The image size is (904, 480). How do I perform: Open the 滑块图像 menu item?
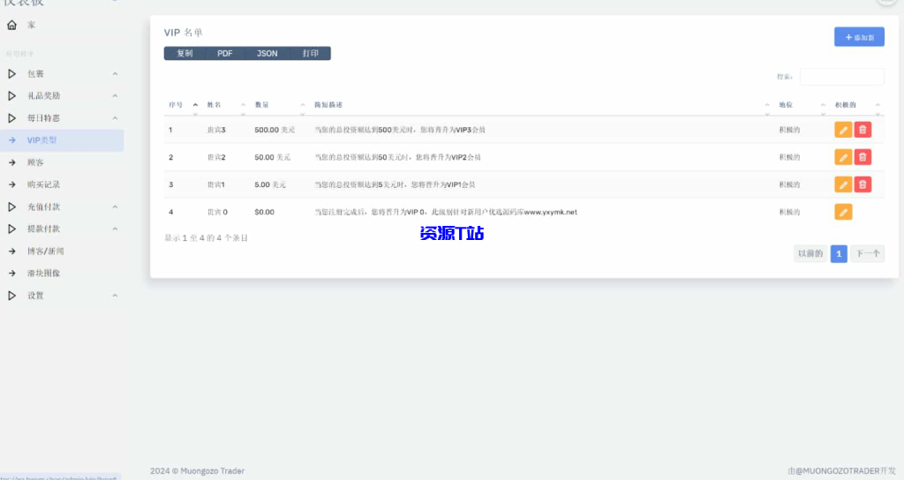[x=43, y=274]
